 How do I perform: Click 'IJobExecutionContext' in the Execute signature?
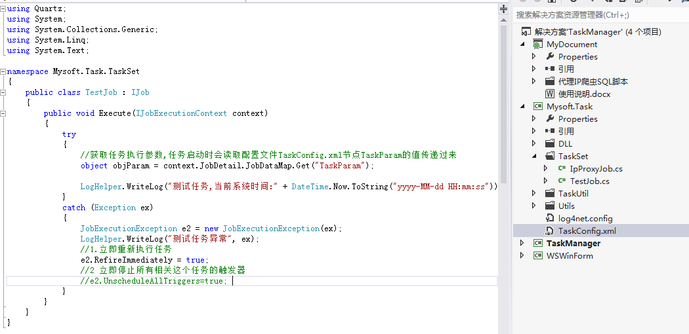182,113
